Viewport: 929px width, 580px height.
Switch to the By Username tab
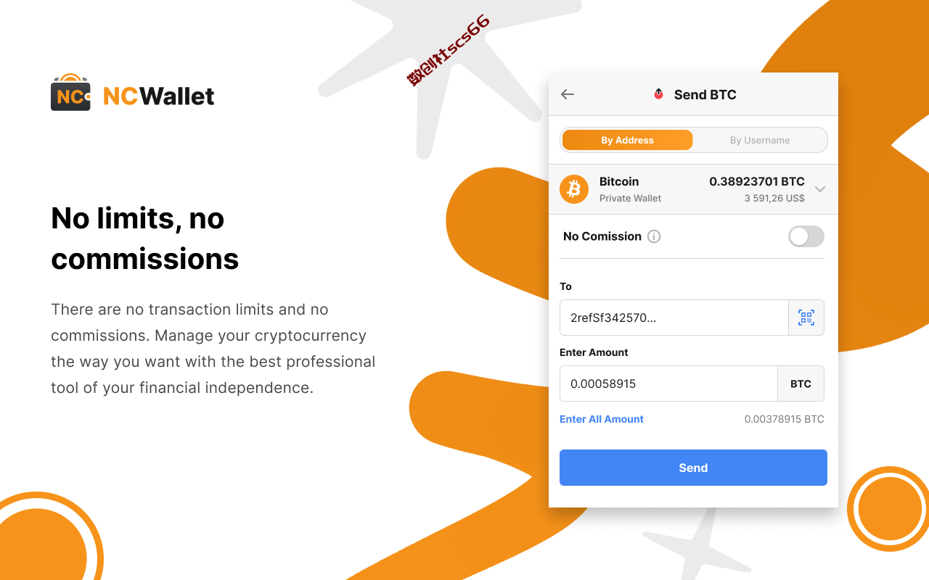(x=760, y=140)
